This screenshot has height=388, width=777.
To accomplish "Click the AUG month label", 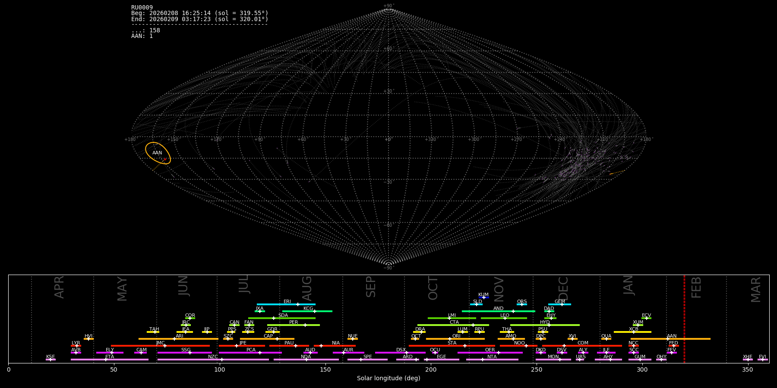I will click(306, 288).
